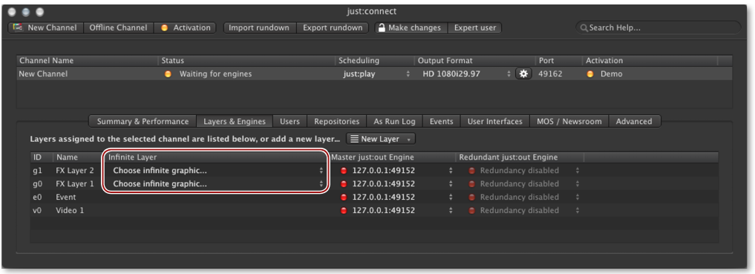Open the Activation toolbar button
Viewport: 755px width, 274px height.
tap(186, 28)
